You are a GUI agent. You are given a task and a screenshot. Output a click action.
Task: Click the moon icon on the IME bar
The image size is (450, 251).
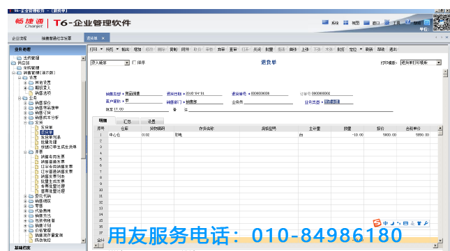pyautogui.click(x=392, y=223)
